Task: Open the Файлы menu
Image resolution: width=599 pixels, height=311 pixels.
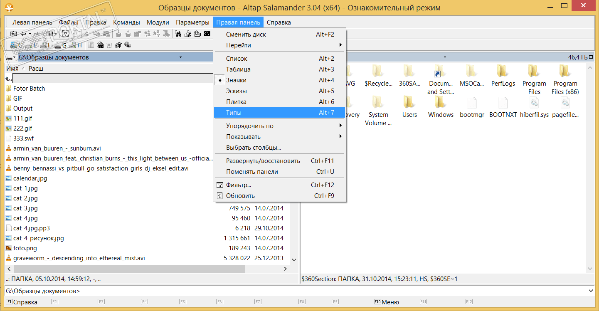Action: (69, 22)
